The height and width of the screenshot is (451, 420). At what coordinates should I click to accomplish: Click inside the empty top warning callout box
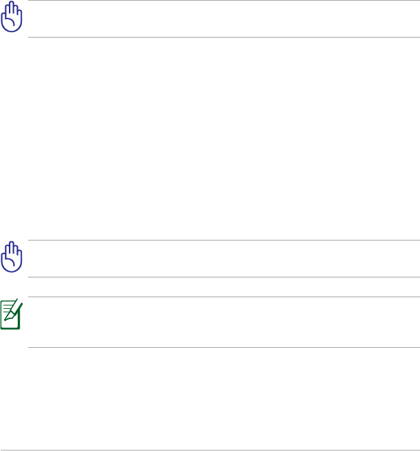click(x=224, y=18)
